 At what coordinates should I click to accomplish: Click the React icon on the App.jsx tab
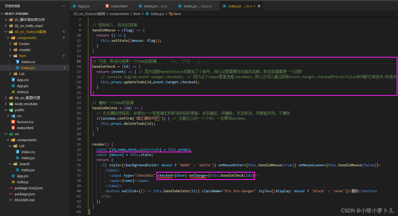[x=74, y=5]
